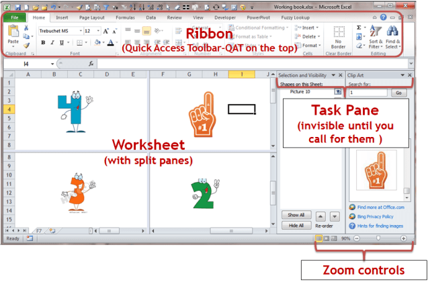The height and width of the screenshot is (282, 430).
Task: Select the foam finger clip art thumbnail
Action: [376, 170]
